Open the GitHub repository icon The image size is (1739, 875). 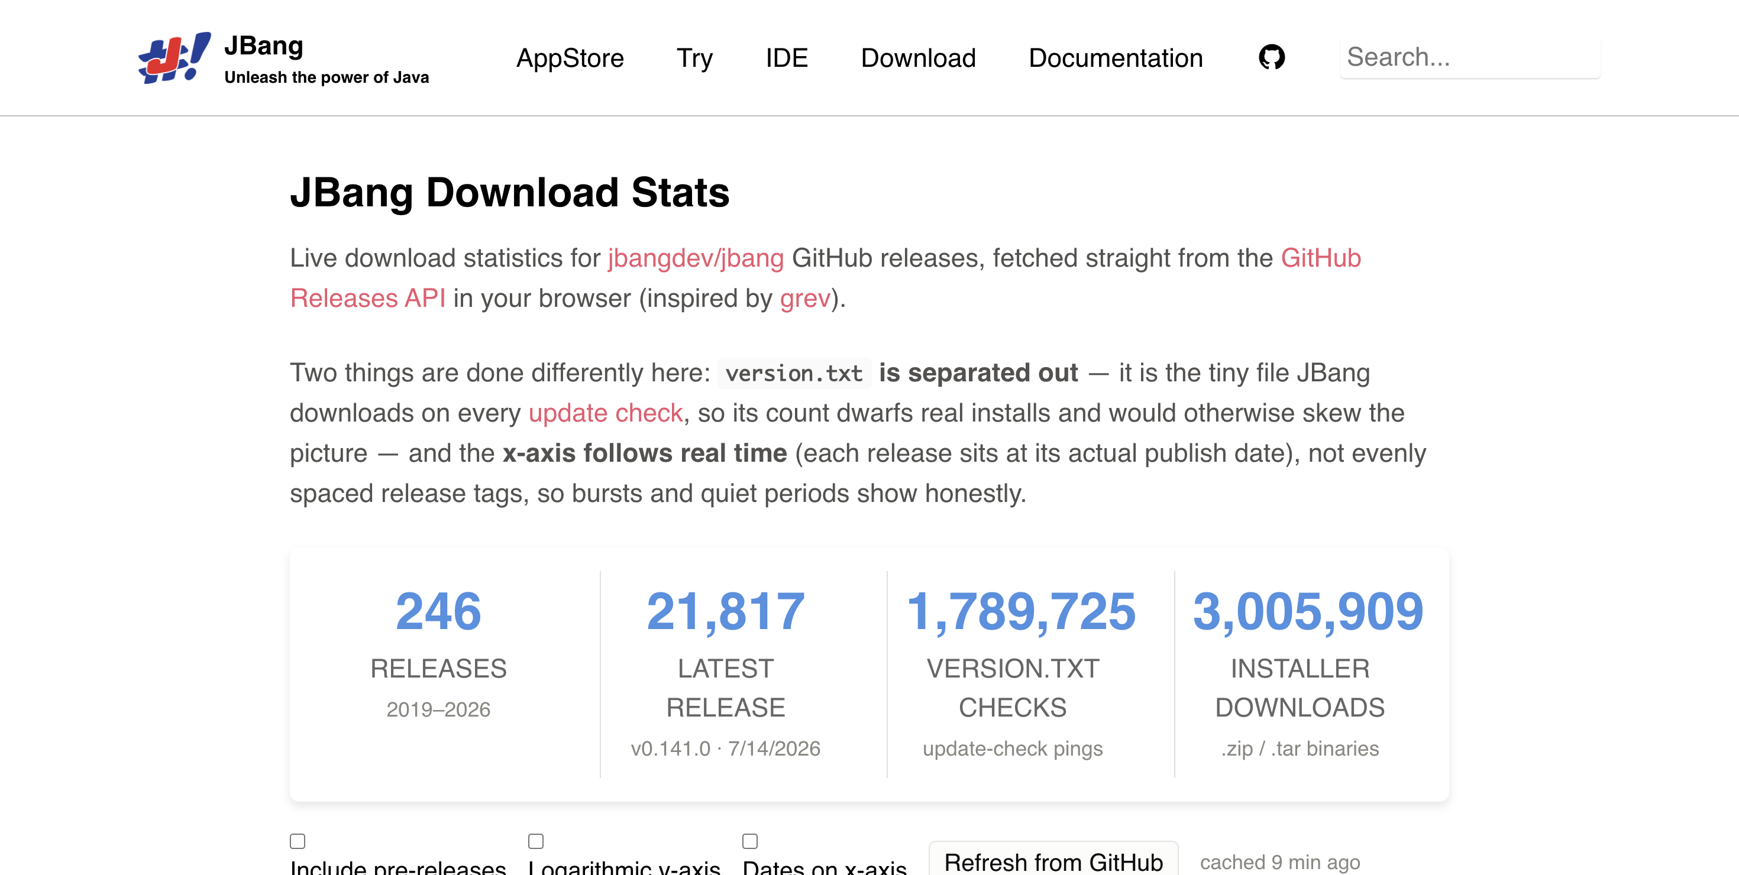[x=1271, y=57]
